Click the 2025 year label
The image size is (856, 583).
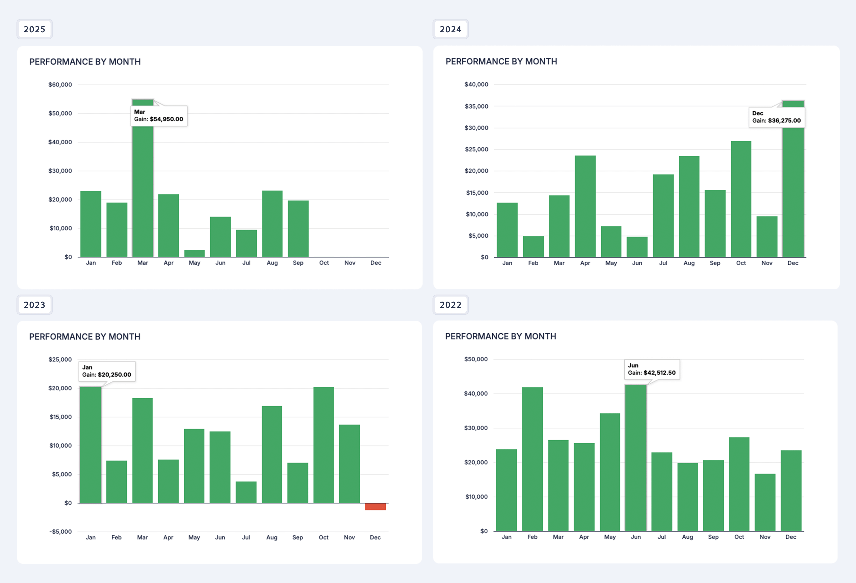(34, 29)
